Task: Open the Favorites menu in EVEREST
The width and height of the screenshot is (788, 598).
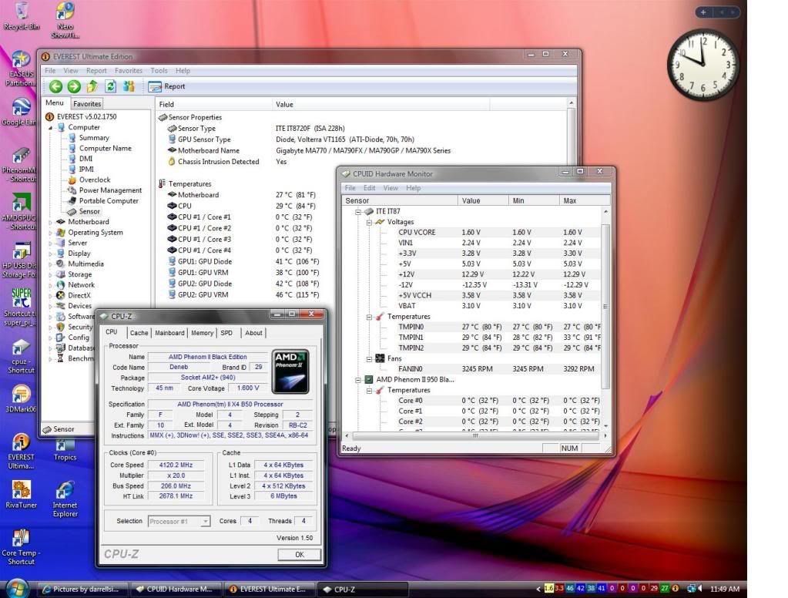Action: pyautogui.click(x=129, y=71)
